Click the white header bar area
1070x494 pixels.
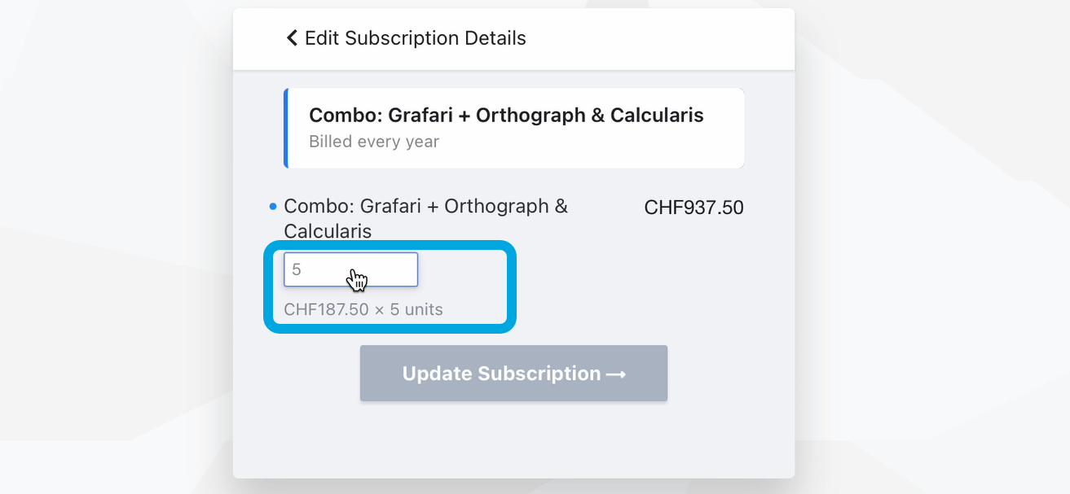pos(652,38)
